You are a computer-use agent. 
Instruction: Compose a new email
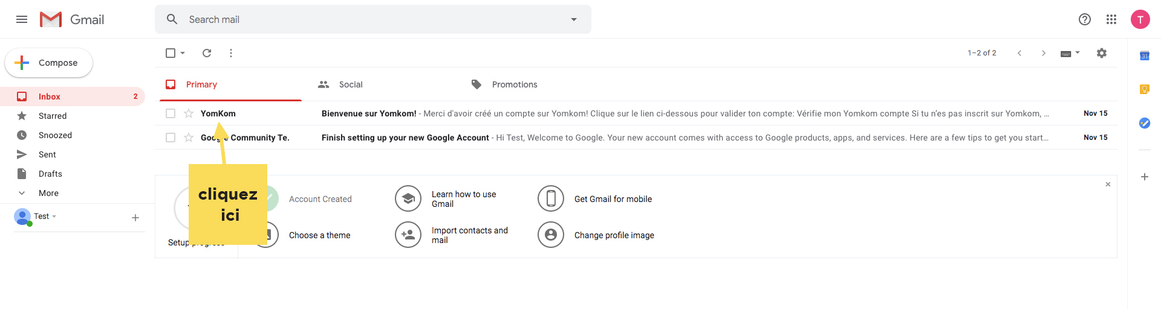click(49, 63)
